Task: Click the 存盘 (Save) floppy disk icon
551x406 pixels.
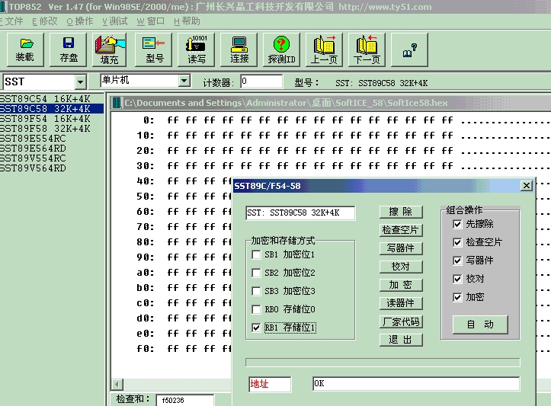Action: click(69, 50)
